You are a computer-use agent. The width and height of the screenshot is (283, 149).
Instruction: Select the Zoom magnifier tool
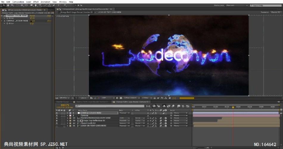12,5
